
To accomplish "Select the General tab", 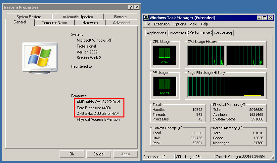I will [x=20, y=22].
